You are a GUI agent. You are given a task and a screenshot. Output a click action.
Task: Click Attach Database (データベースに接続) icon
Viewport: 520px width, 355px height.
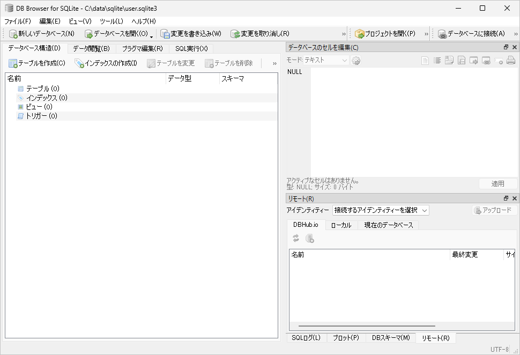pyautogui.click(x=442, y=34)
